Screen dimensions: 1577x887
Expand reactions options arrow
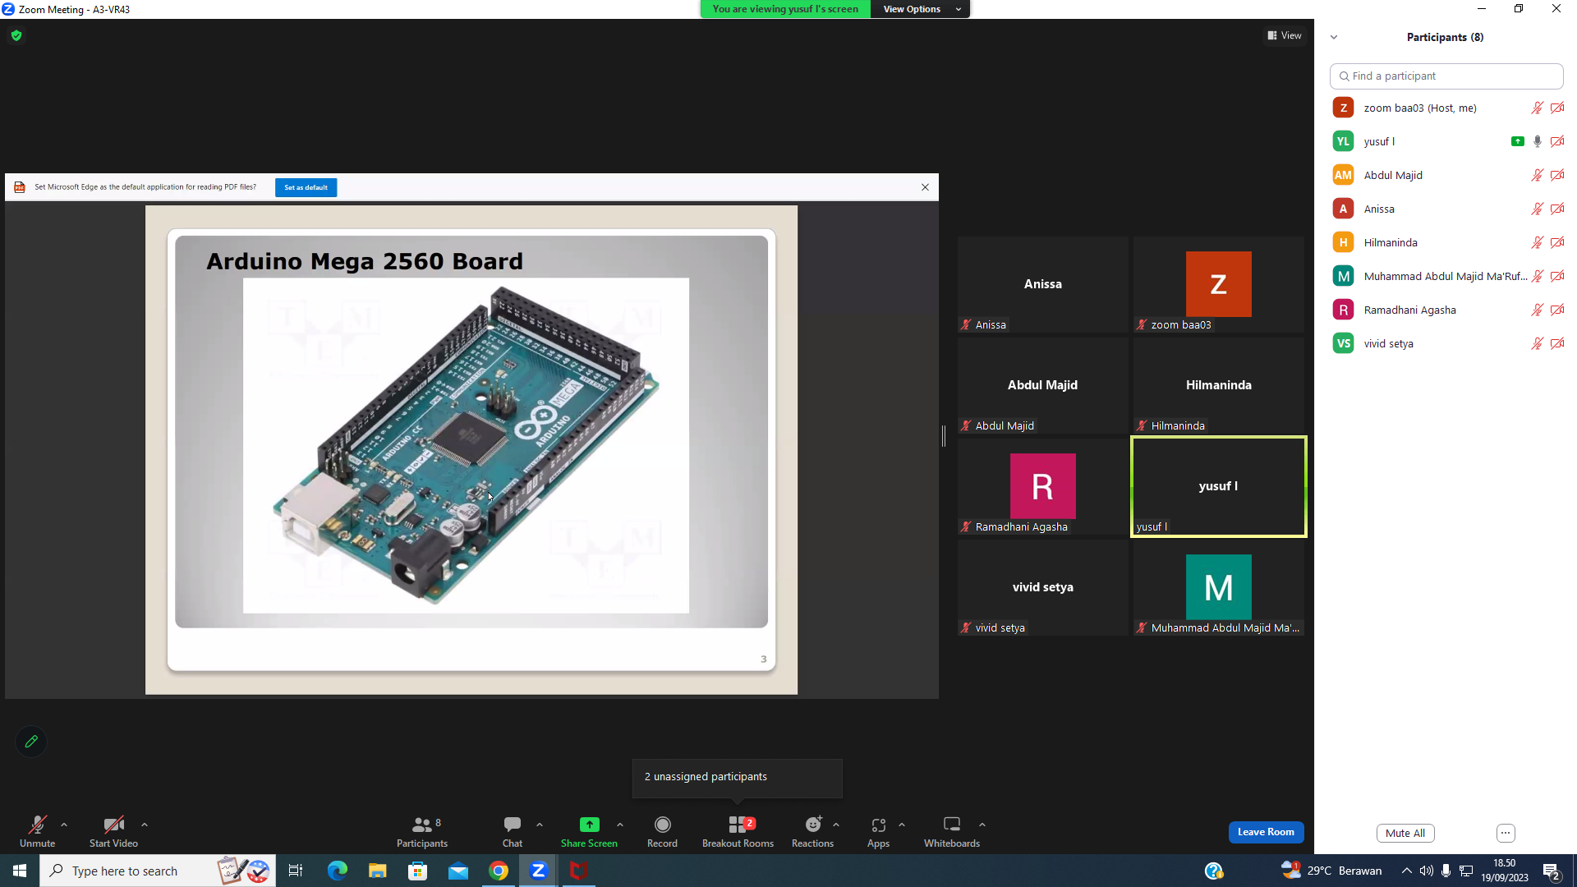[836, 825]
